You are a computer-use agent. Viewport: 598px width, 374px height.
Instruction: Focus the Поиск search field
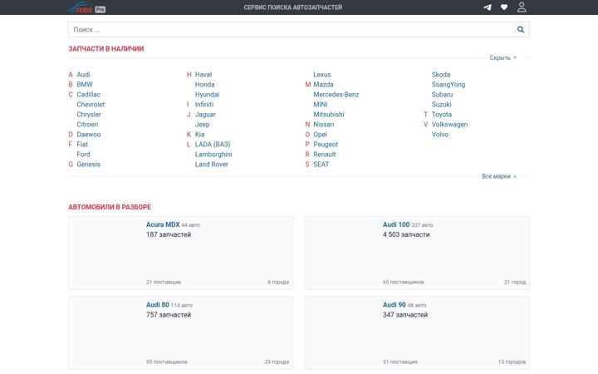(x=291, y=29)
